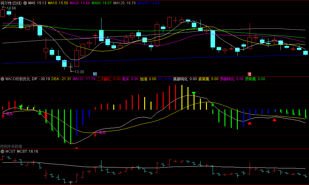Click the tallest yellow MACD histogram bar
Image resolution: width=309 pixels, height=185 pixels.
pyautogui.click(x=182, y=97)
